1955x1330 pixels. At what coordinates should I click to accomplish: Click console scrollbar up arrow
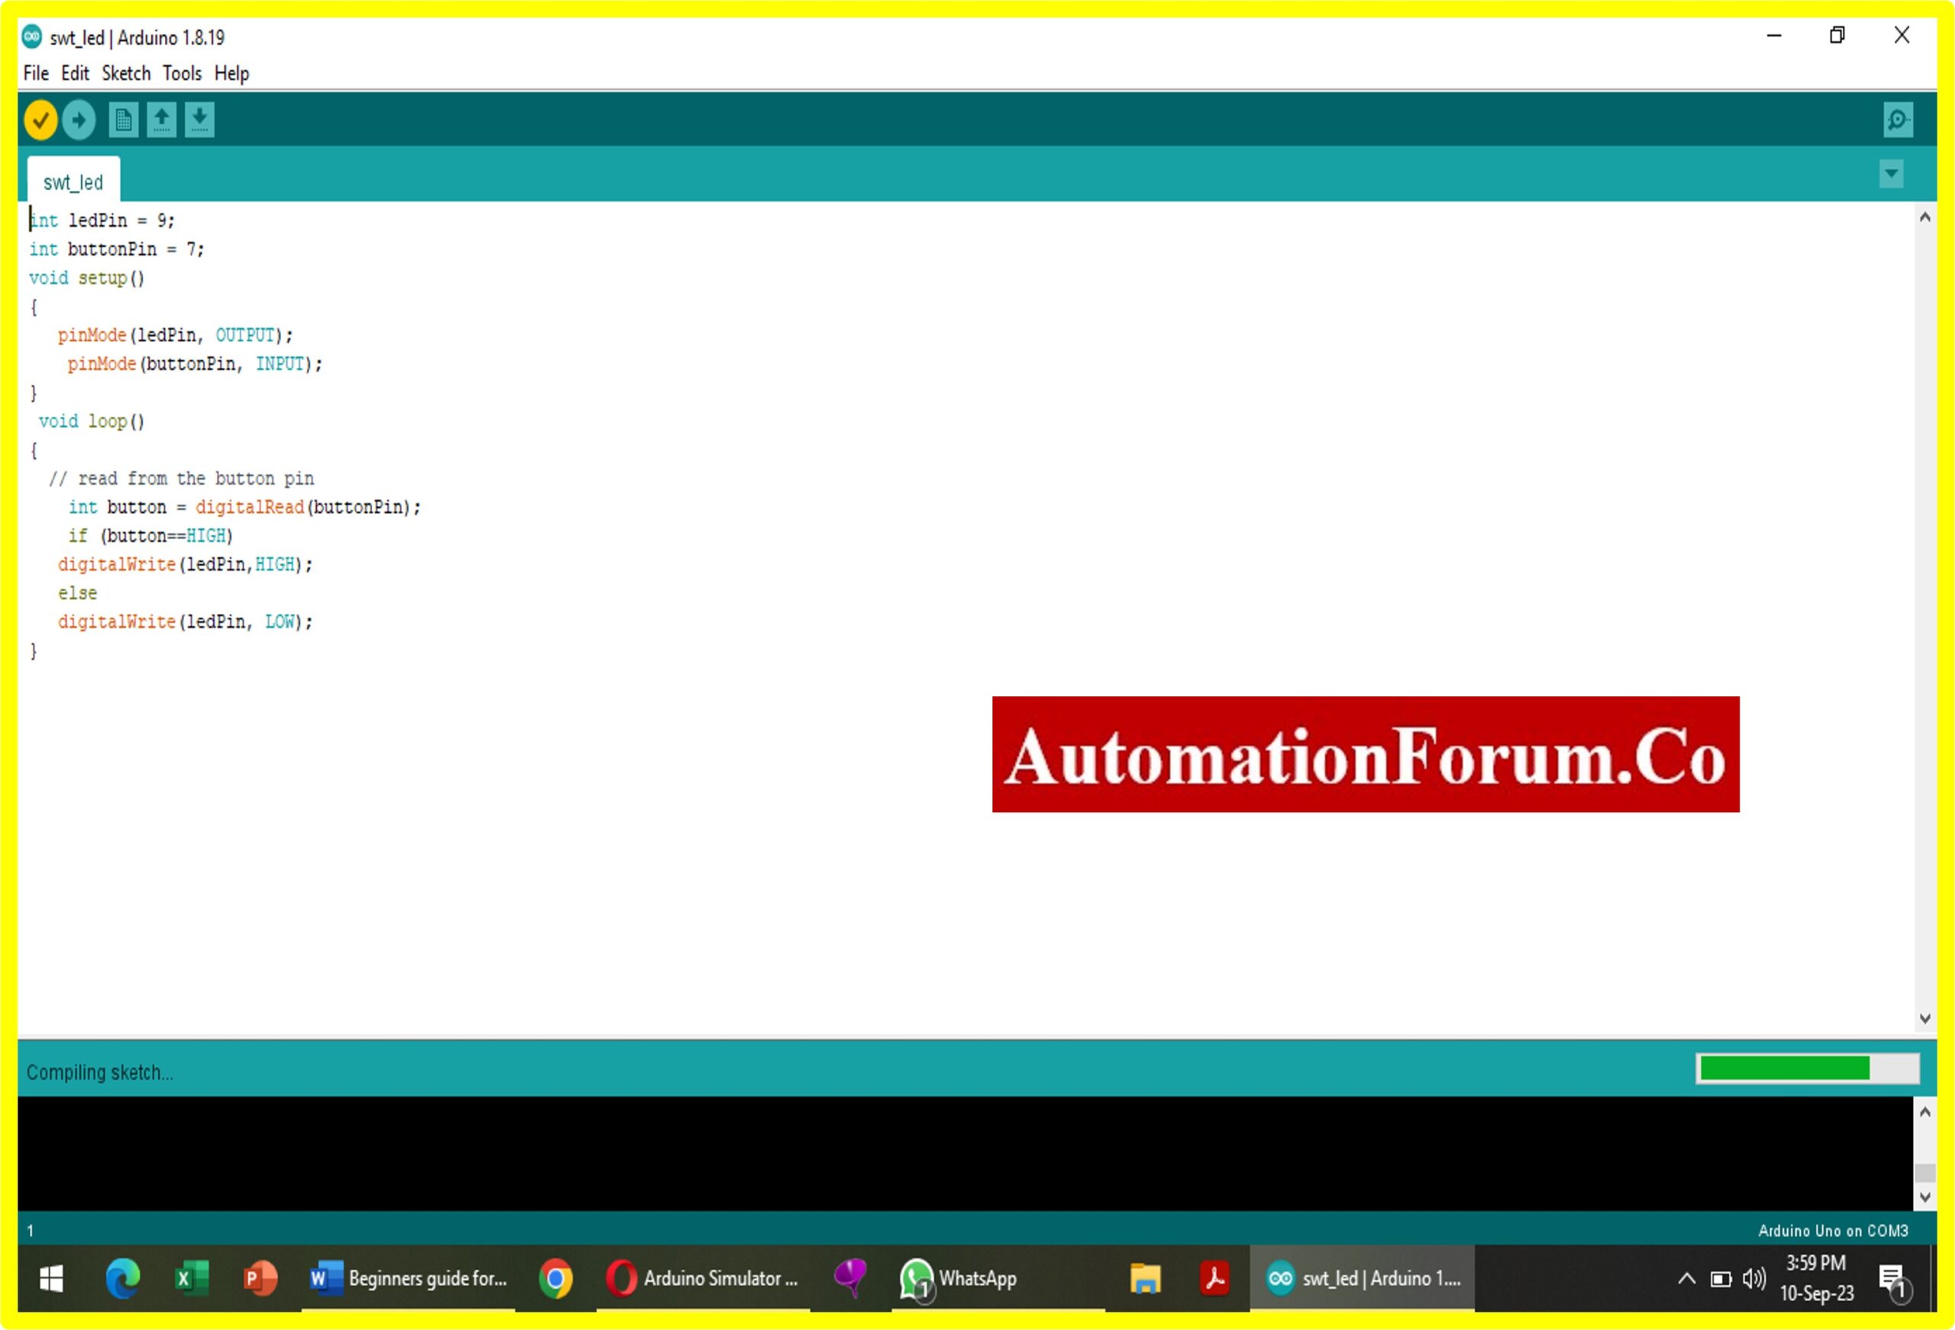point(1924,1112)
